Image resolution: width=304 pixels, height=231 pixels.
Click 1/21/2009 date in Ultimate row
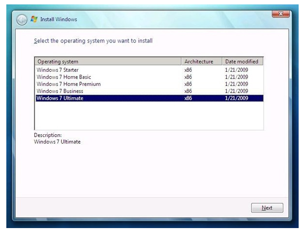[x=236, y=98]
